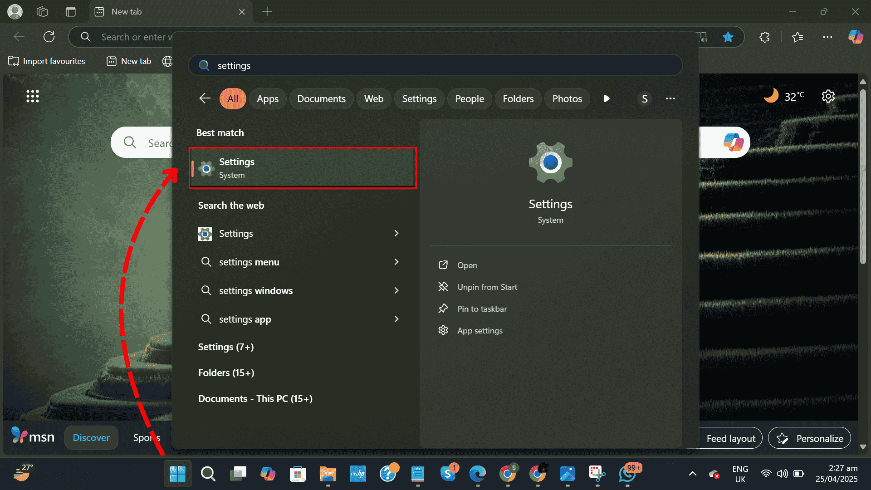
Task: Click the Windows Search icon on the taskbar
Action: tap(208, 474)
